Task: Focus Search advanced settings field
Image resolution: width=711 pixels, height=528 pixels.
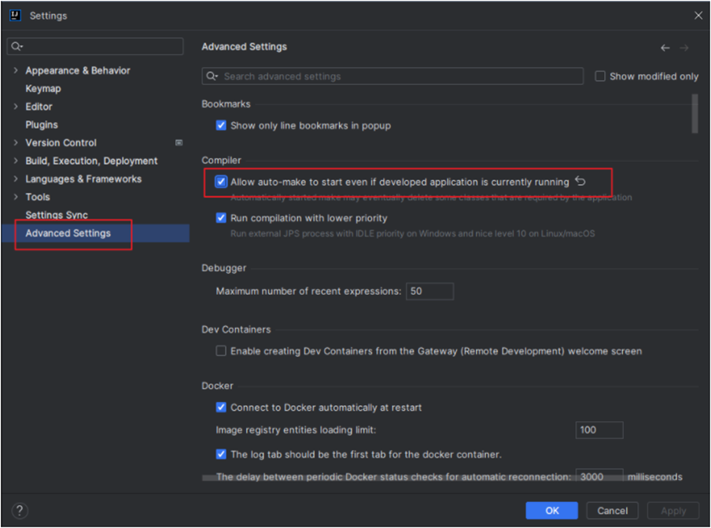Action: tap(392, 76)
